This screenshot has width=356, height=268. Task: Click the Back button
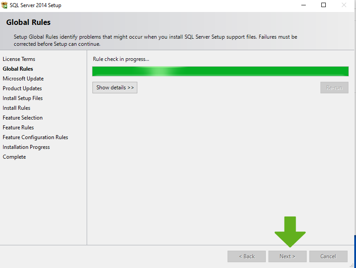click(247, 256)
